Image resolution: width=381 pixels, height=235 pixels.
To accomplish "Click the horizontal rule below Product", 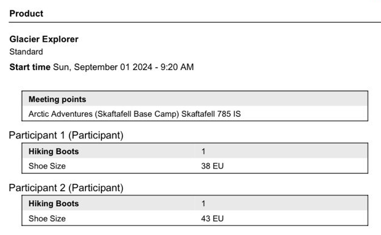I will click(x=195, y=22).
